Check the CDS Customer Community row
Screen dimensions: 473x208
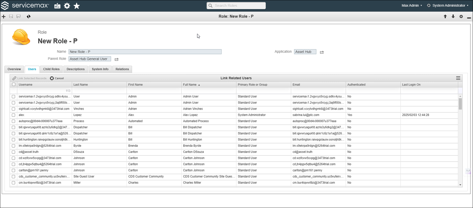coord(14,177)
